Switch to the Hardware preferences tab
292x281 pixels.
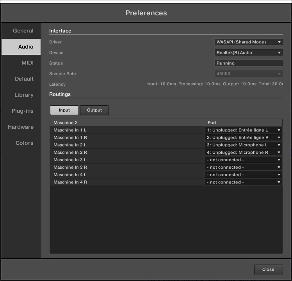tap(21, 127)
